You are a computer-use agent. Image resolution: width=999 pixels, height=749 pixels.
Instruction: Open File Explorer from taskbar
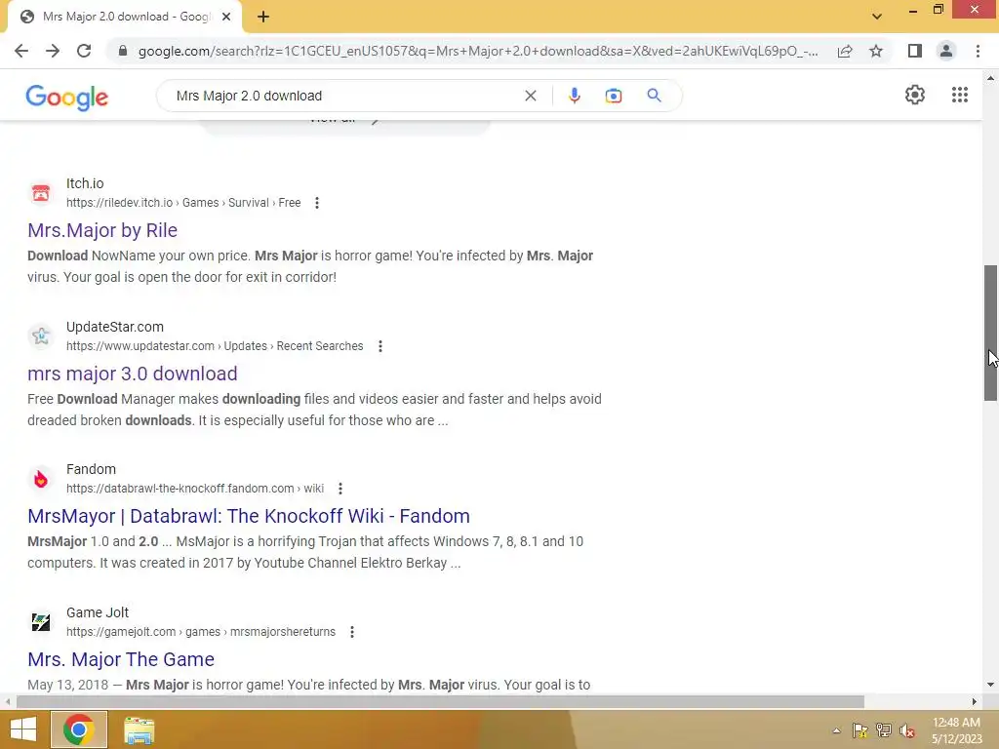pyautogui.click(x=139, y=729)
